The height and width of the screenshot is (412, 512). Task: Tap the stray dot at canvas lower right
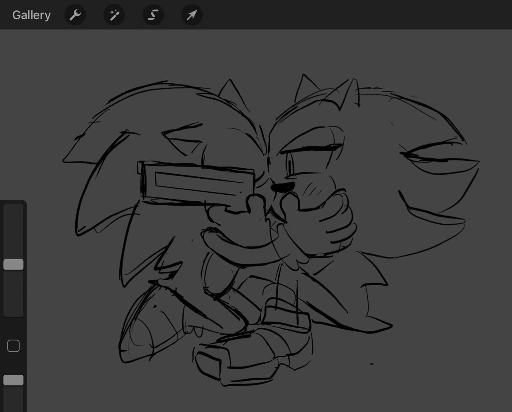371,364
